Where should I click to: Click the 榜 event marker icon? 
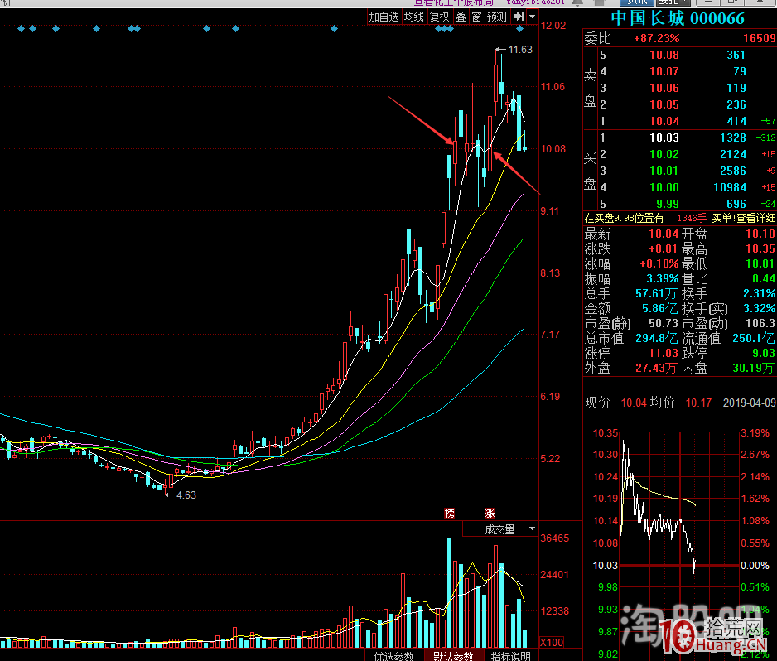tap(450, 514)
